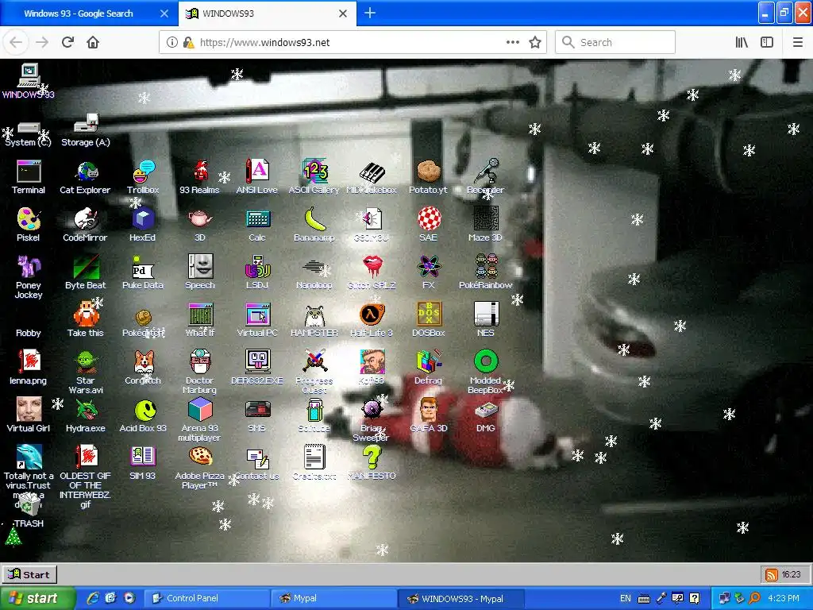
Task: Click the RSS feed tray icon
Action: (772, 575)
